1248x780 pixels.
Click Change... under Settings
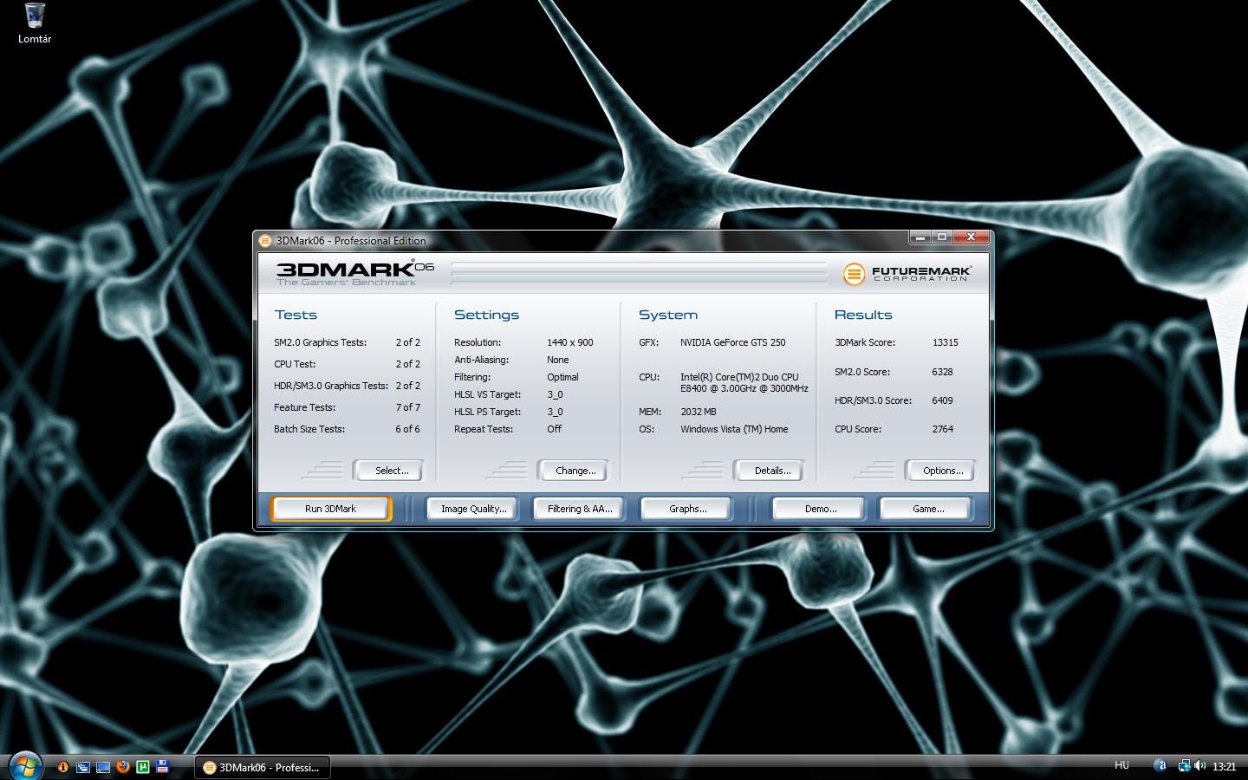574,471
